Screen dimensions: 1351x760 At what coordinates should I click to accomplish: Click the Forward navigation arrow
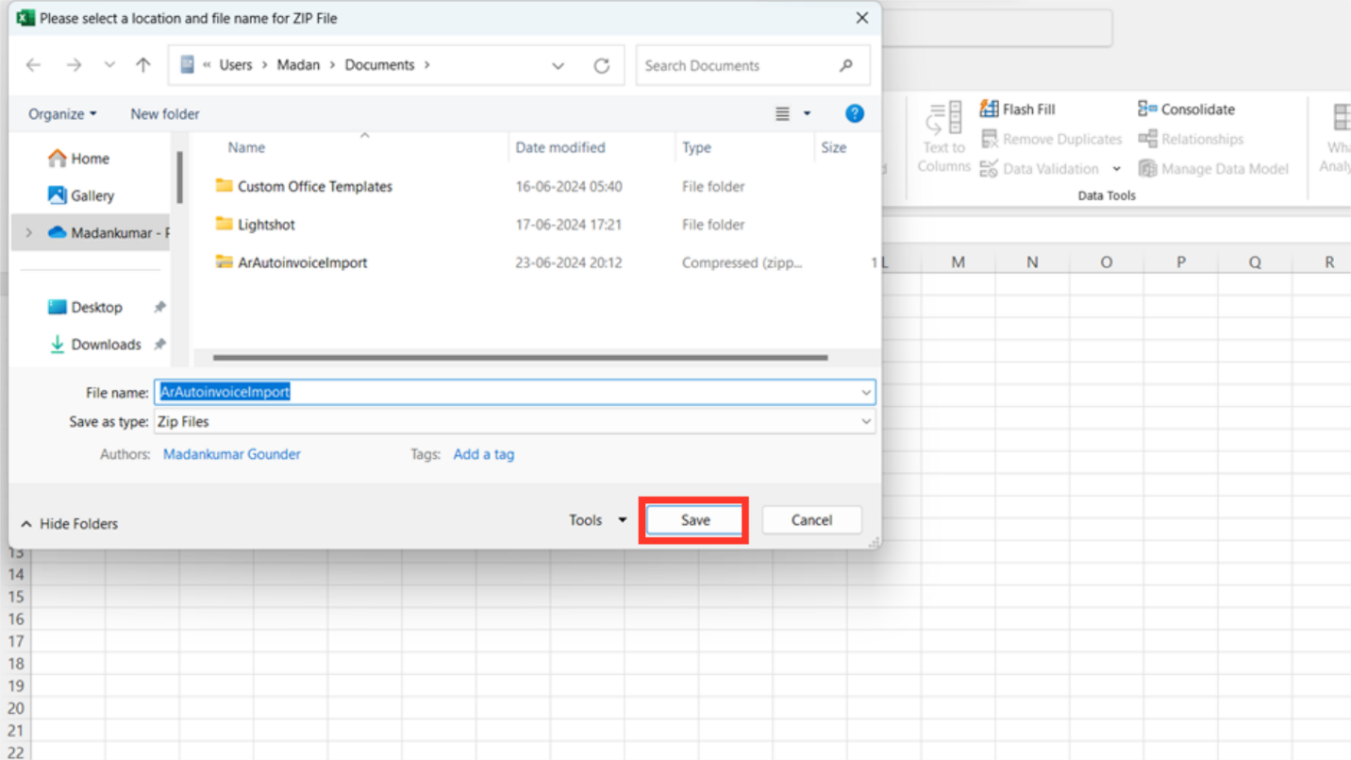point(75,65)
